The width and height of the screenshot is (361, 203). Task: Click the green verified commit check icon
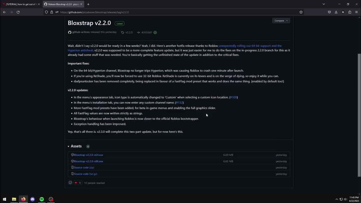(155, 32)
